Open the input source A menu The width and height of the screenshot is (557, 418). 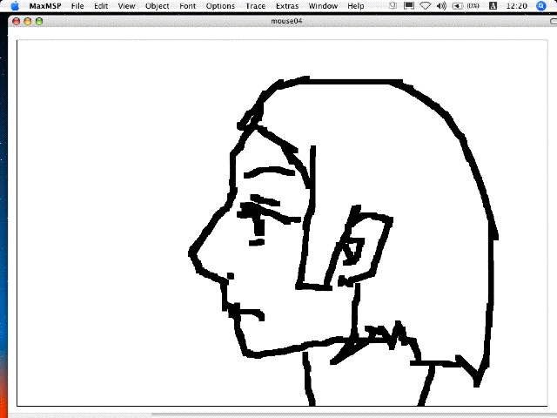[493, 6]
